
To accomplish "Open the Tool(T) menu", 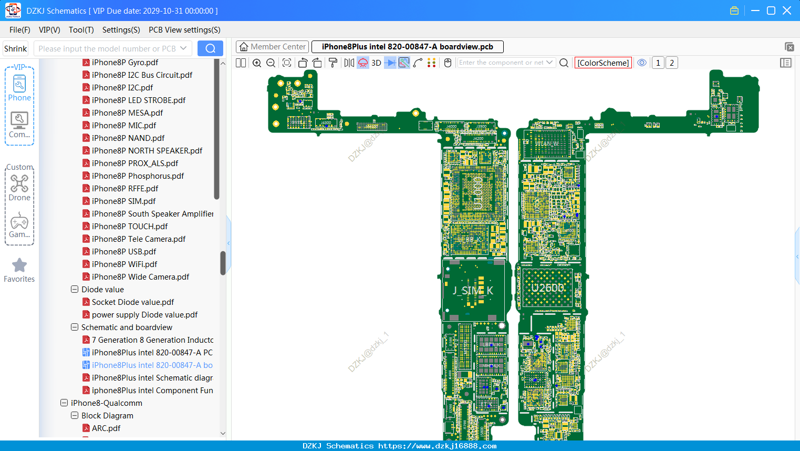I will pos(81,30).
